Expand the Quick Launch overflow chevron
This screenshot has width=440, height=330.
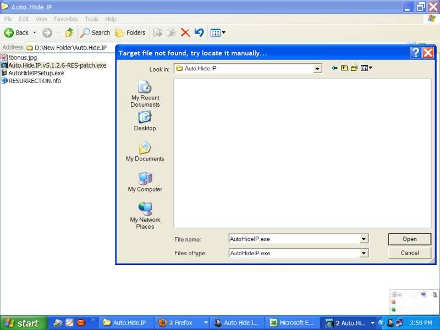(93, 320)
